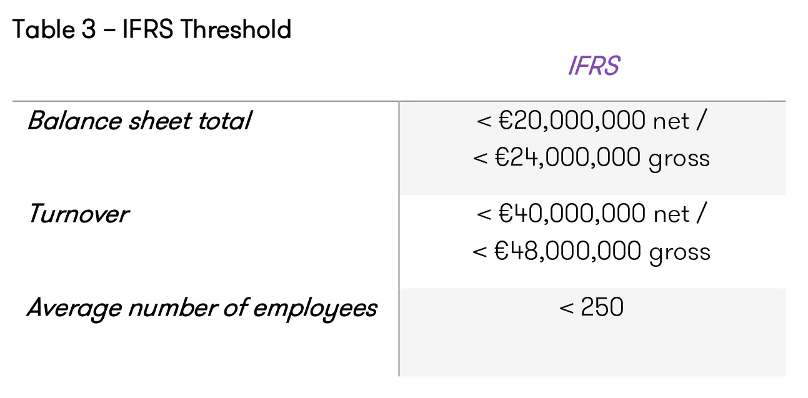Screen dimensions: 808x398
Task: Select the Turnover row label
Action: (78, 214)
